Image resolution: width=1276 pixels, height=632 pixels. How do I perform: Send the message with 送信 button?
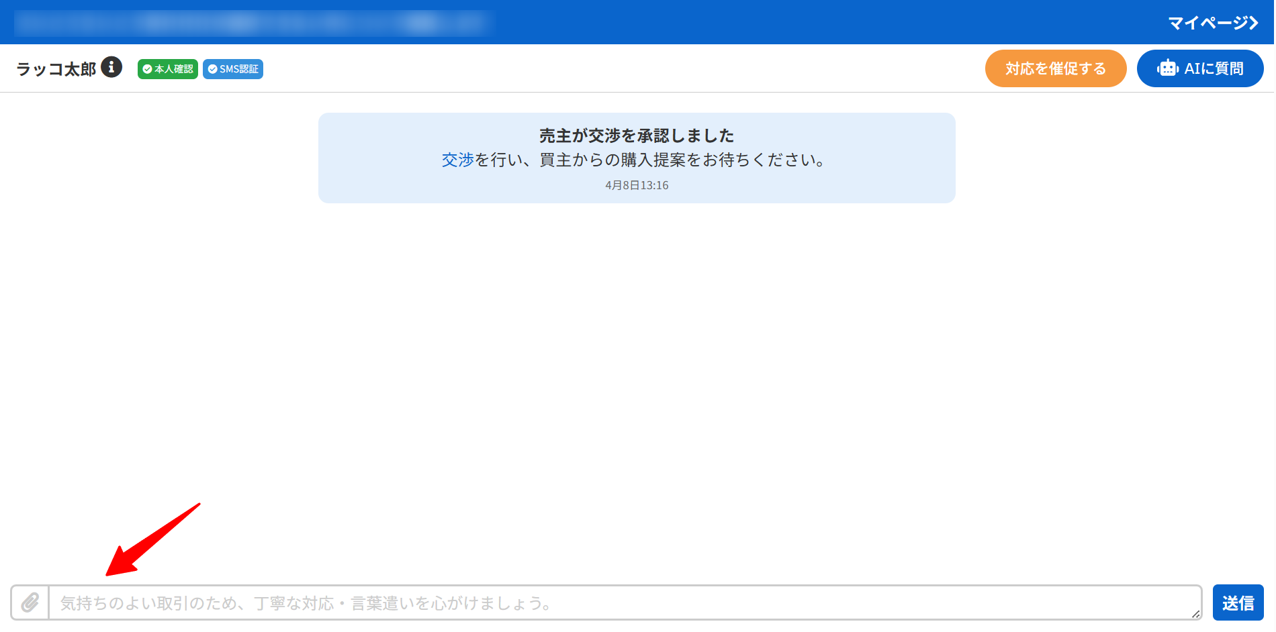(x=1238, y=602)
